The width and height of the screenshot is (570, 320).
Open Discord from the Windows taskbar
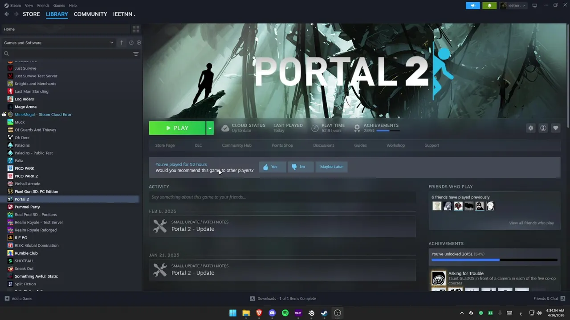point(272,313)
